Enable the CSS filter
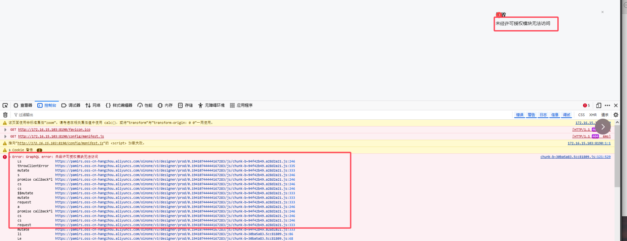Image resolution: width=627 pixels, height=241 pixels. click(x=581, y=115)
